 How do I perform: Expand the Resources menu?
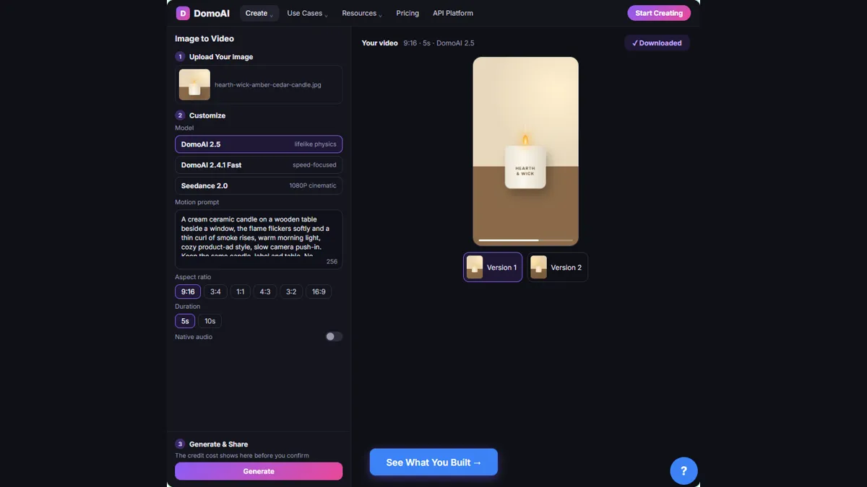point(362,13)
